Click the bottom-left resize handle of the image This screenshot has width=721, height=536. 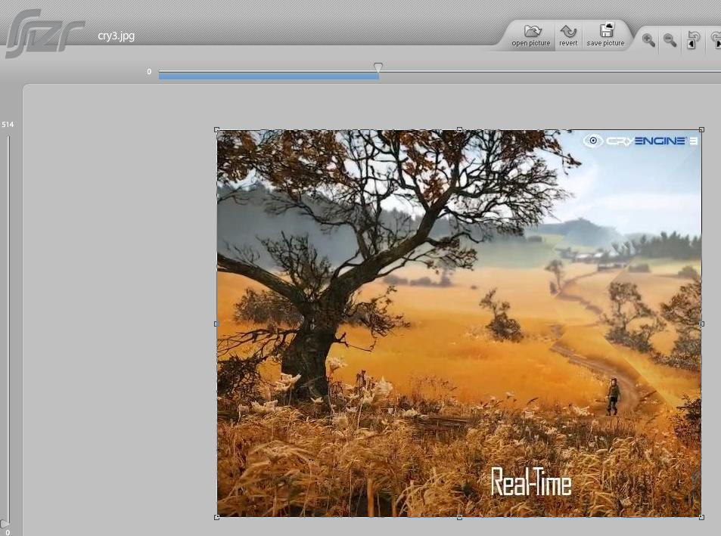click(217, 517)
